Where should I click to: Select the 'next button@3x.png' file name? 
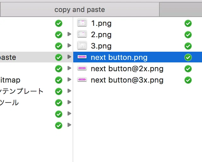[127, 80]
